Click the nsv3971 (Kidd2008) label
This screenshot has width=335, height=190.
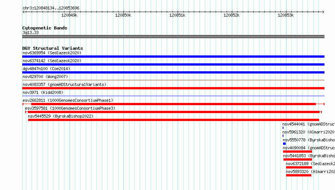43,92
